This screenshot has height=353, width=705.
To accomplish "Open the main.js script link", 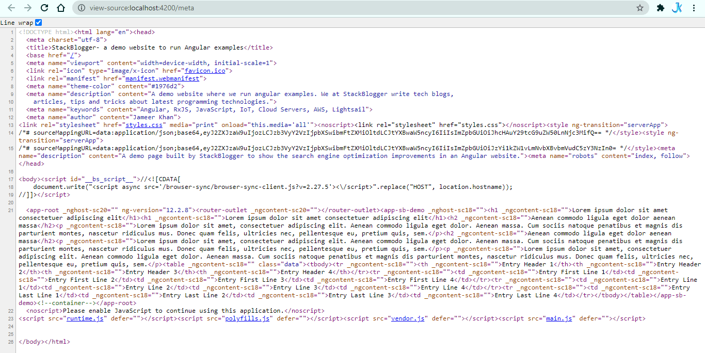I will pos(559,318).
